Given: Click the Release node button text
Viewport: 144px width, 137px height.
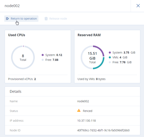Looking at the screenshot, I should click(x=58, y=19).
